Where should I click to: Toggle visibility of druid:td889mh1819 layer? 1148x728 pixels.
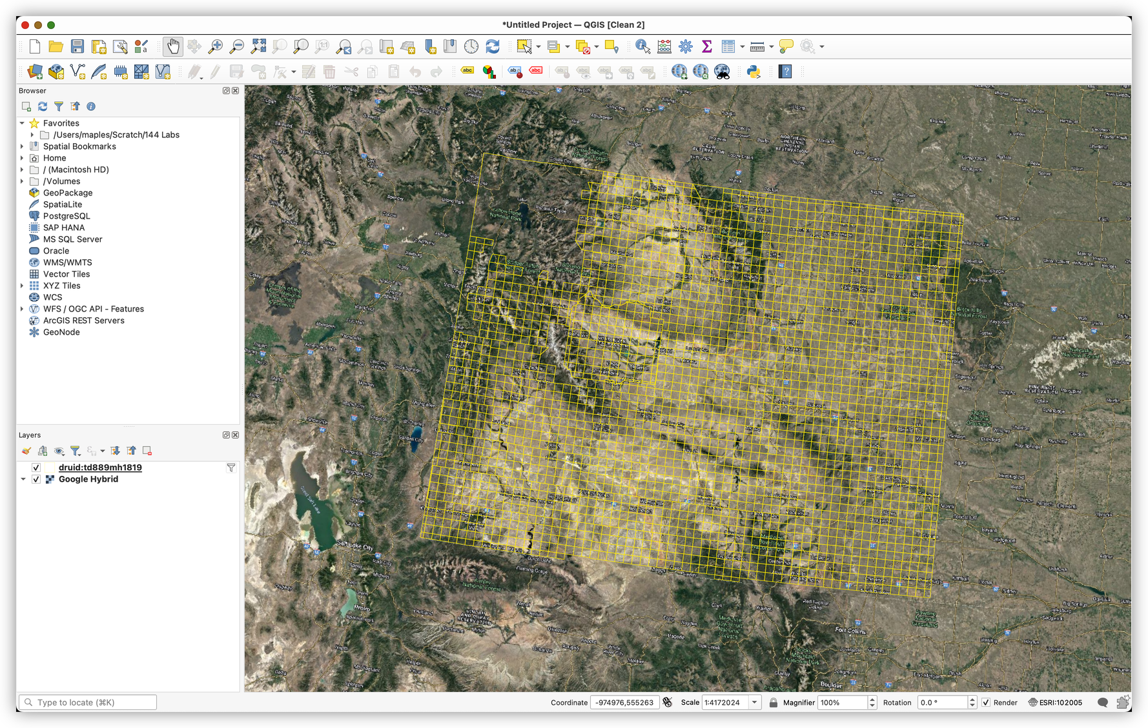point(36,467)
